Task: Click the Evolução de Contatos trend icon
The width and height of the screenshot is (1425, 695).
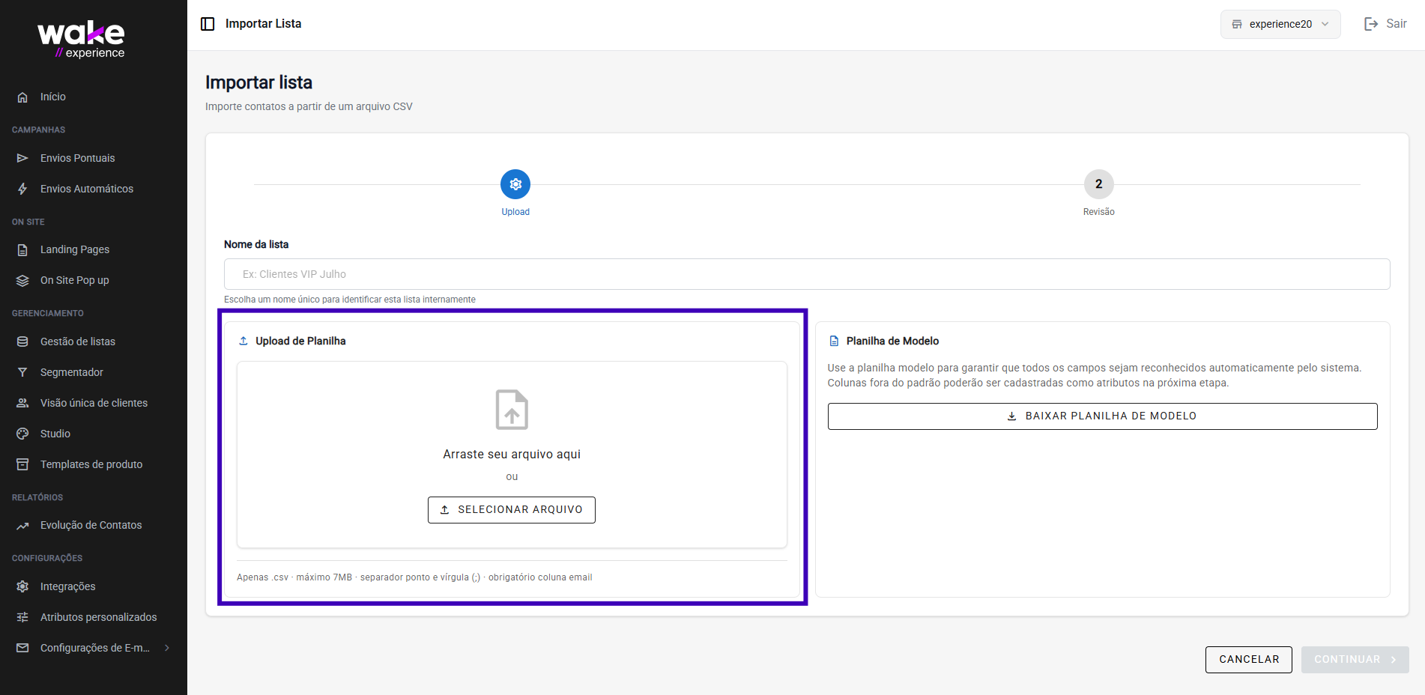Action: pyautogui.click(x=22, y=525)
